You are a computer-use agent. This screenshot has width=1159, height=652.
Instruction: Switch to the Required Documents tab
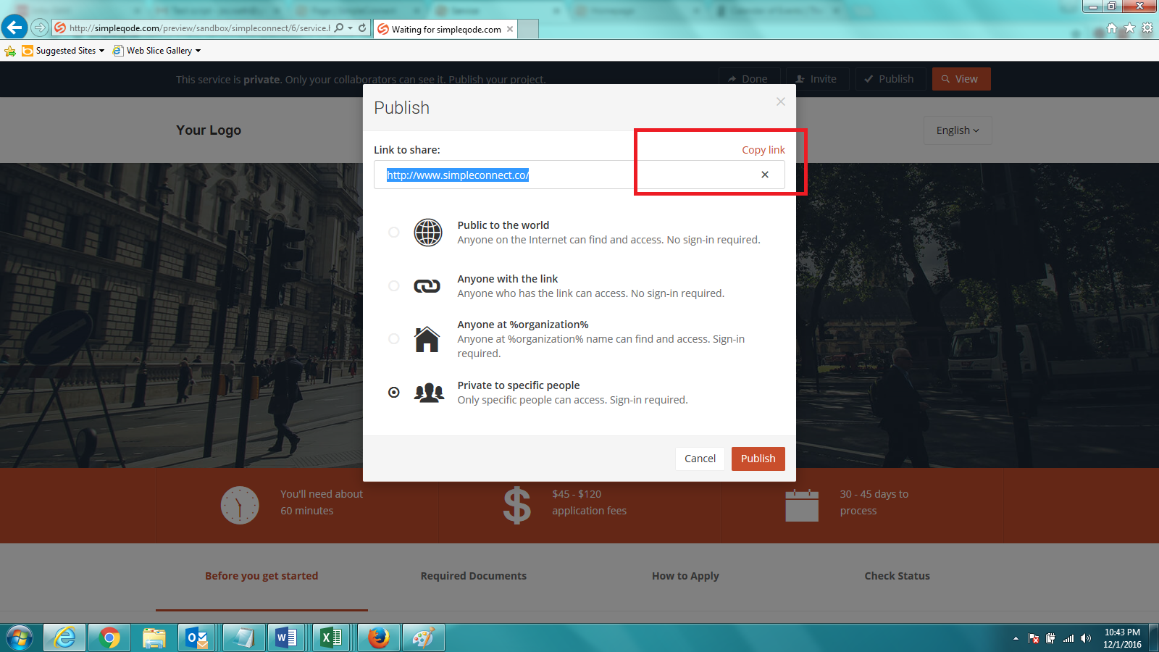tap(474, 576)
